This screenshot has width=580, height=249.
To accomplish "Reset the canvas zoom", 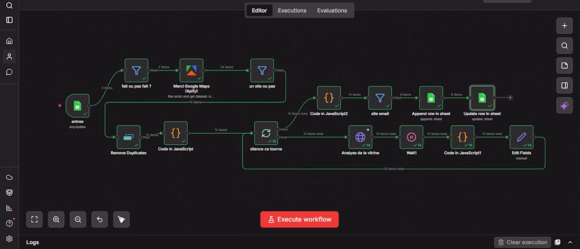I will click(x=100, y=220).
